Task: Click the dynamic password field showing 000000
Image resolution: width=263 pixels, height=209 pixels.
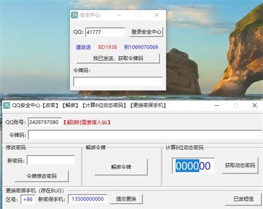Action: pyautogui.click(x=193, y=166)
